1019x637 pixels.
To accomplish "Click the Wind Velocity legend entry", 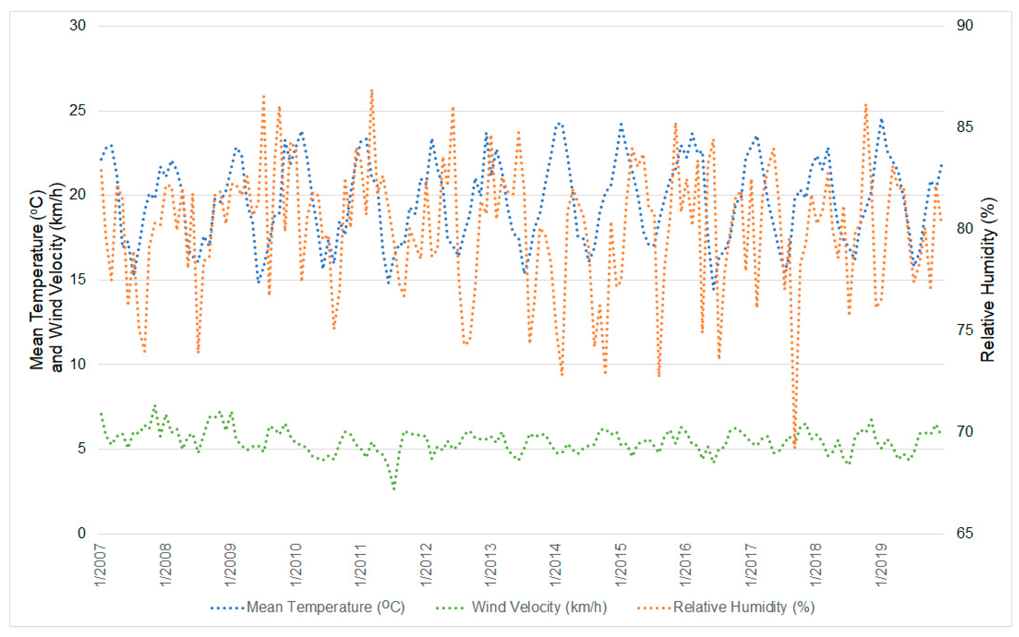I will click(x=539, y=607).
